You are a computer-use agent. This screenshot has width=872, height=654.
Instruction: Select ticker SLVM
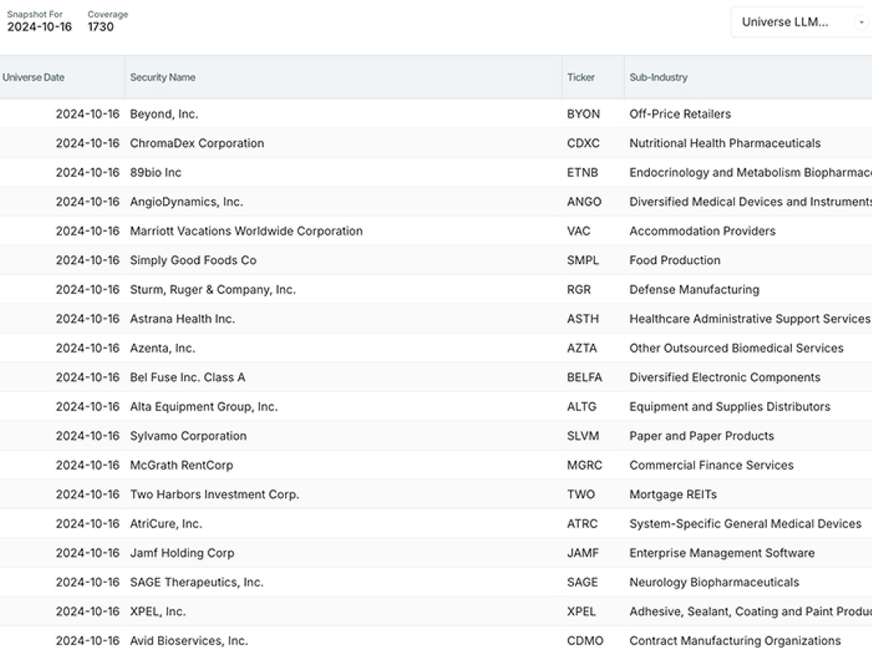point(583,436)
